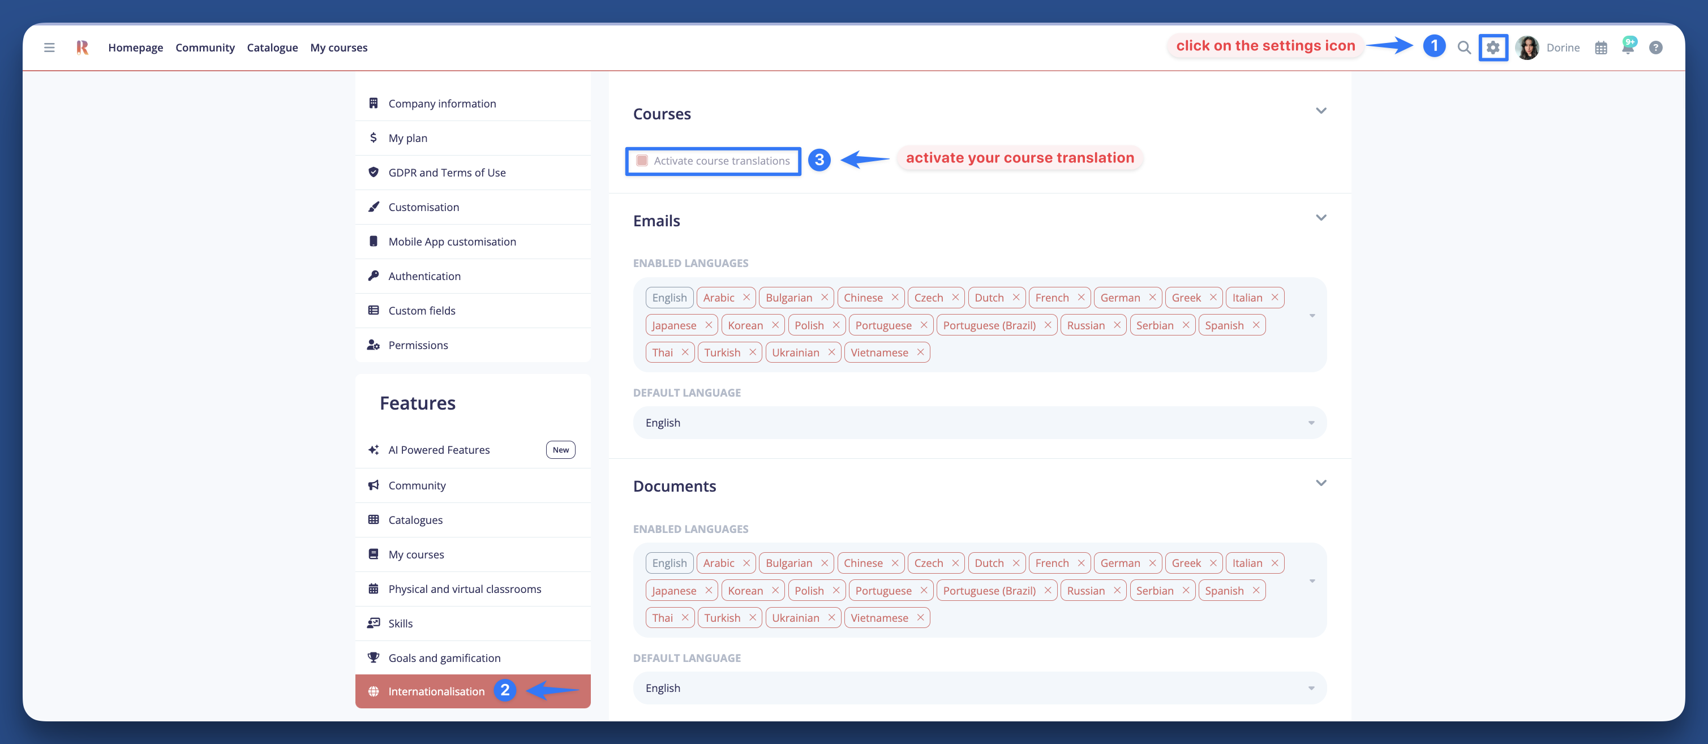The height and width of the screenshot is (744, 1708).
Task: Remove Arabic from Emails enabled languages
Action: point(746,298)
